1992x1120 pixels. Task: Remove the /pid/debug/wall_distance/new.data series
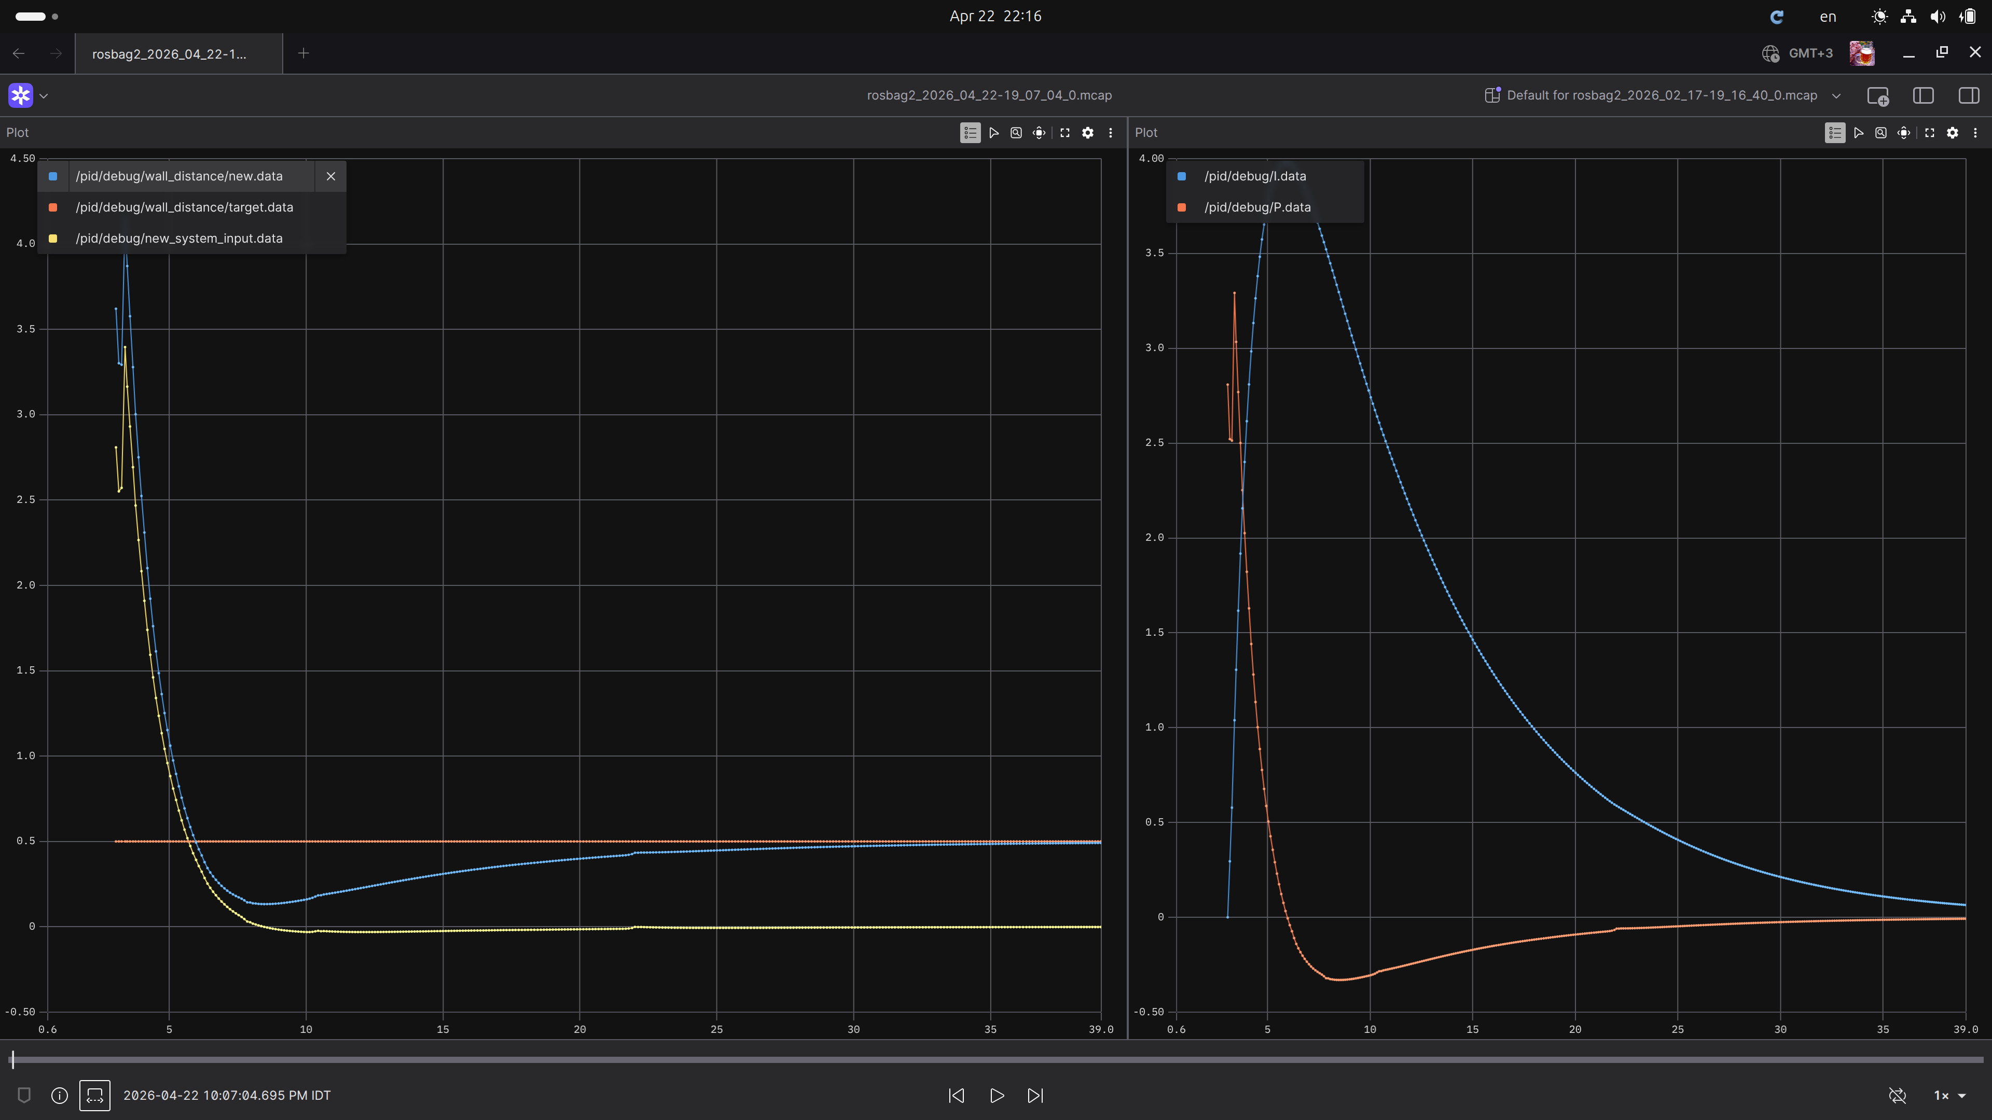(x=331, y=176)
